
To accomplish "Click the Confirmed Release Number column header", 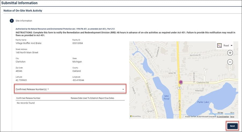I will click(x=28, y=98).
